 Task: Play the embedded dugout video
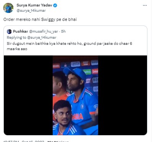click(x=75, y=96)
